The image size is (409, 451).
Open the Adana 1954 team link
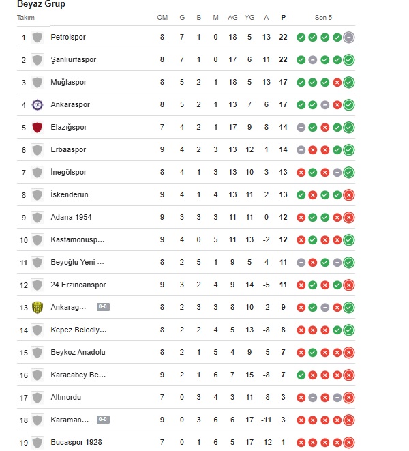(x=71, y=217)
